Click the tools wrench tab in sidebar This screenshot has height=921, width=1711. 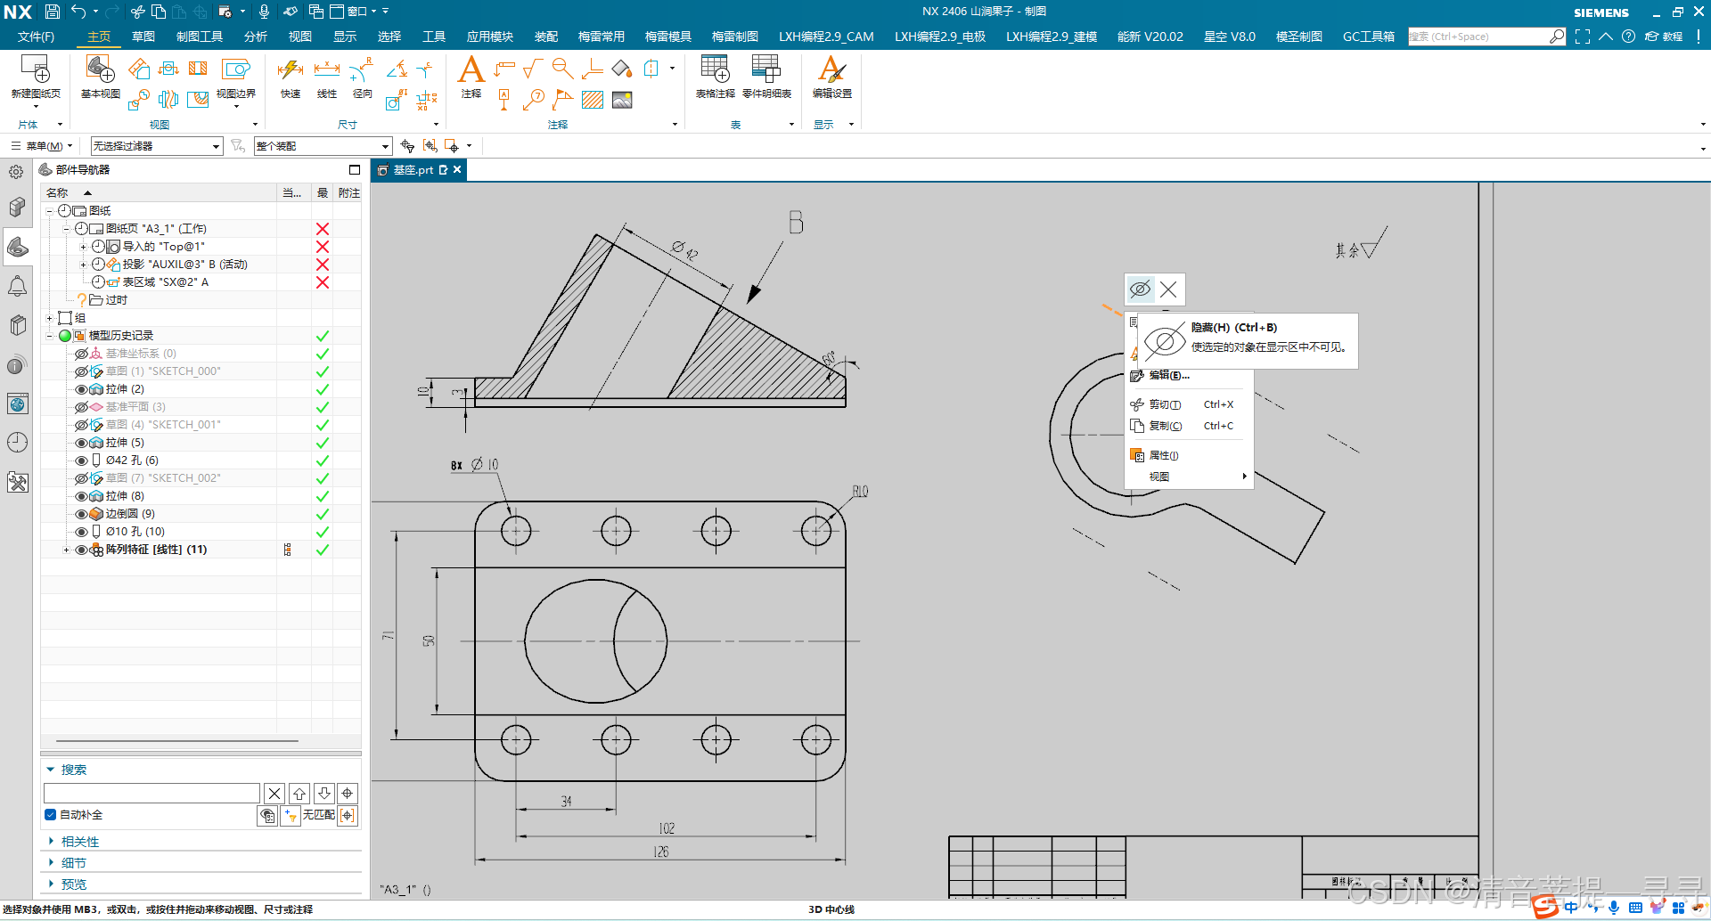click(x=17, y=483)
